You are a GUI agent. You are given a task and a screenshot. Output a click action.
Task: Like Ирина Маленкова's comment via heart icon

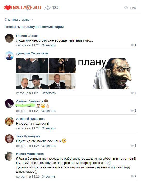(x=132, y=176)
